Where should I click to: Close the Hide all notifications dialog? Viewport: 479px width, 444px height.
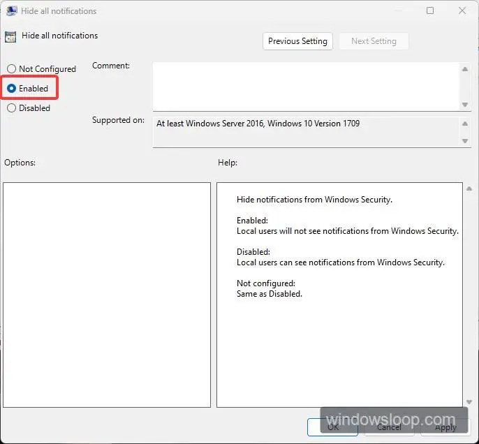[x=462, y=10]
